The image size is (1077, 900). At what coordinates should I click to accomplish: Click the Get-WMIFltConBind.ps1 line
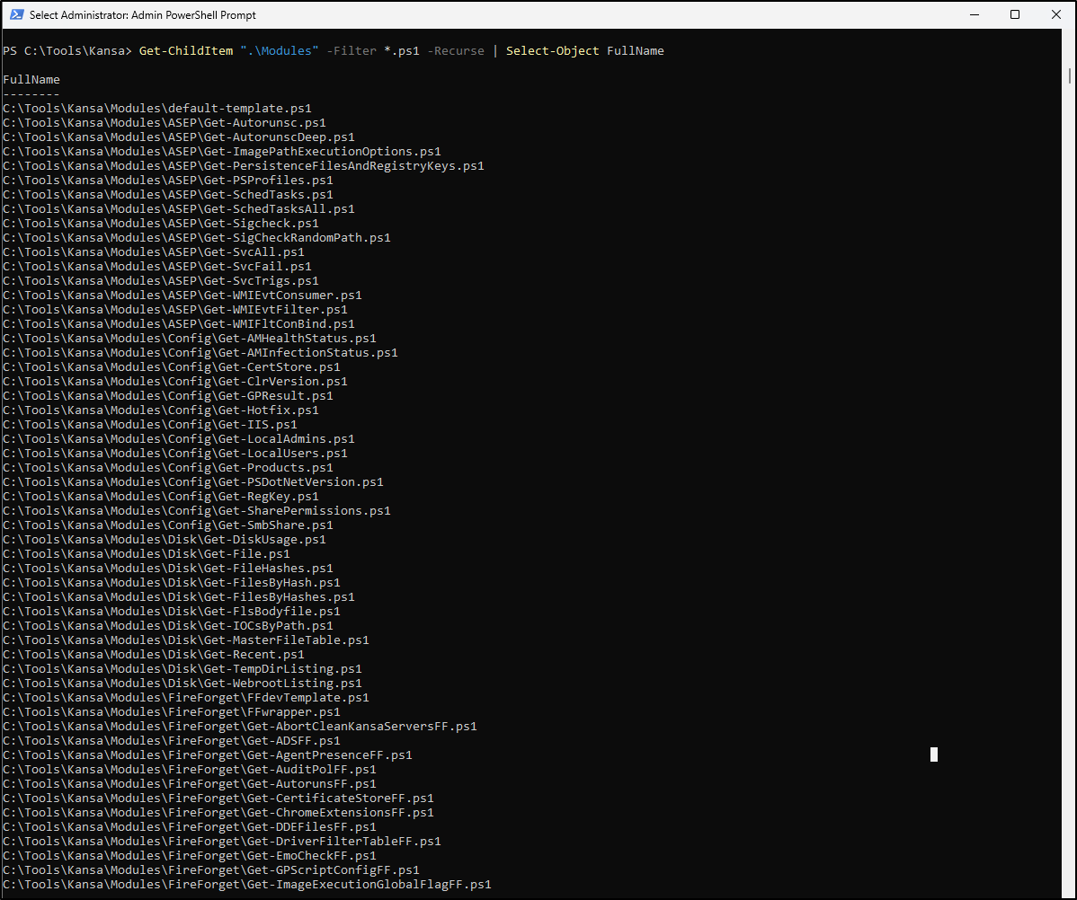point(179,324)
